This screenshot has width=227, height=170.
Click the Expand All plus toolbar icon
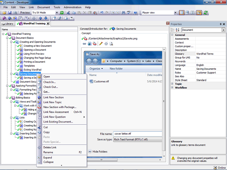click(x=113, y=13)
